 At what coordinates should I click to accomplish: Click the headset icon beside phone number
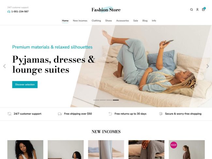(x=9, y=12)
